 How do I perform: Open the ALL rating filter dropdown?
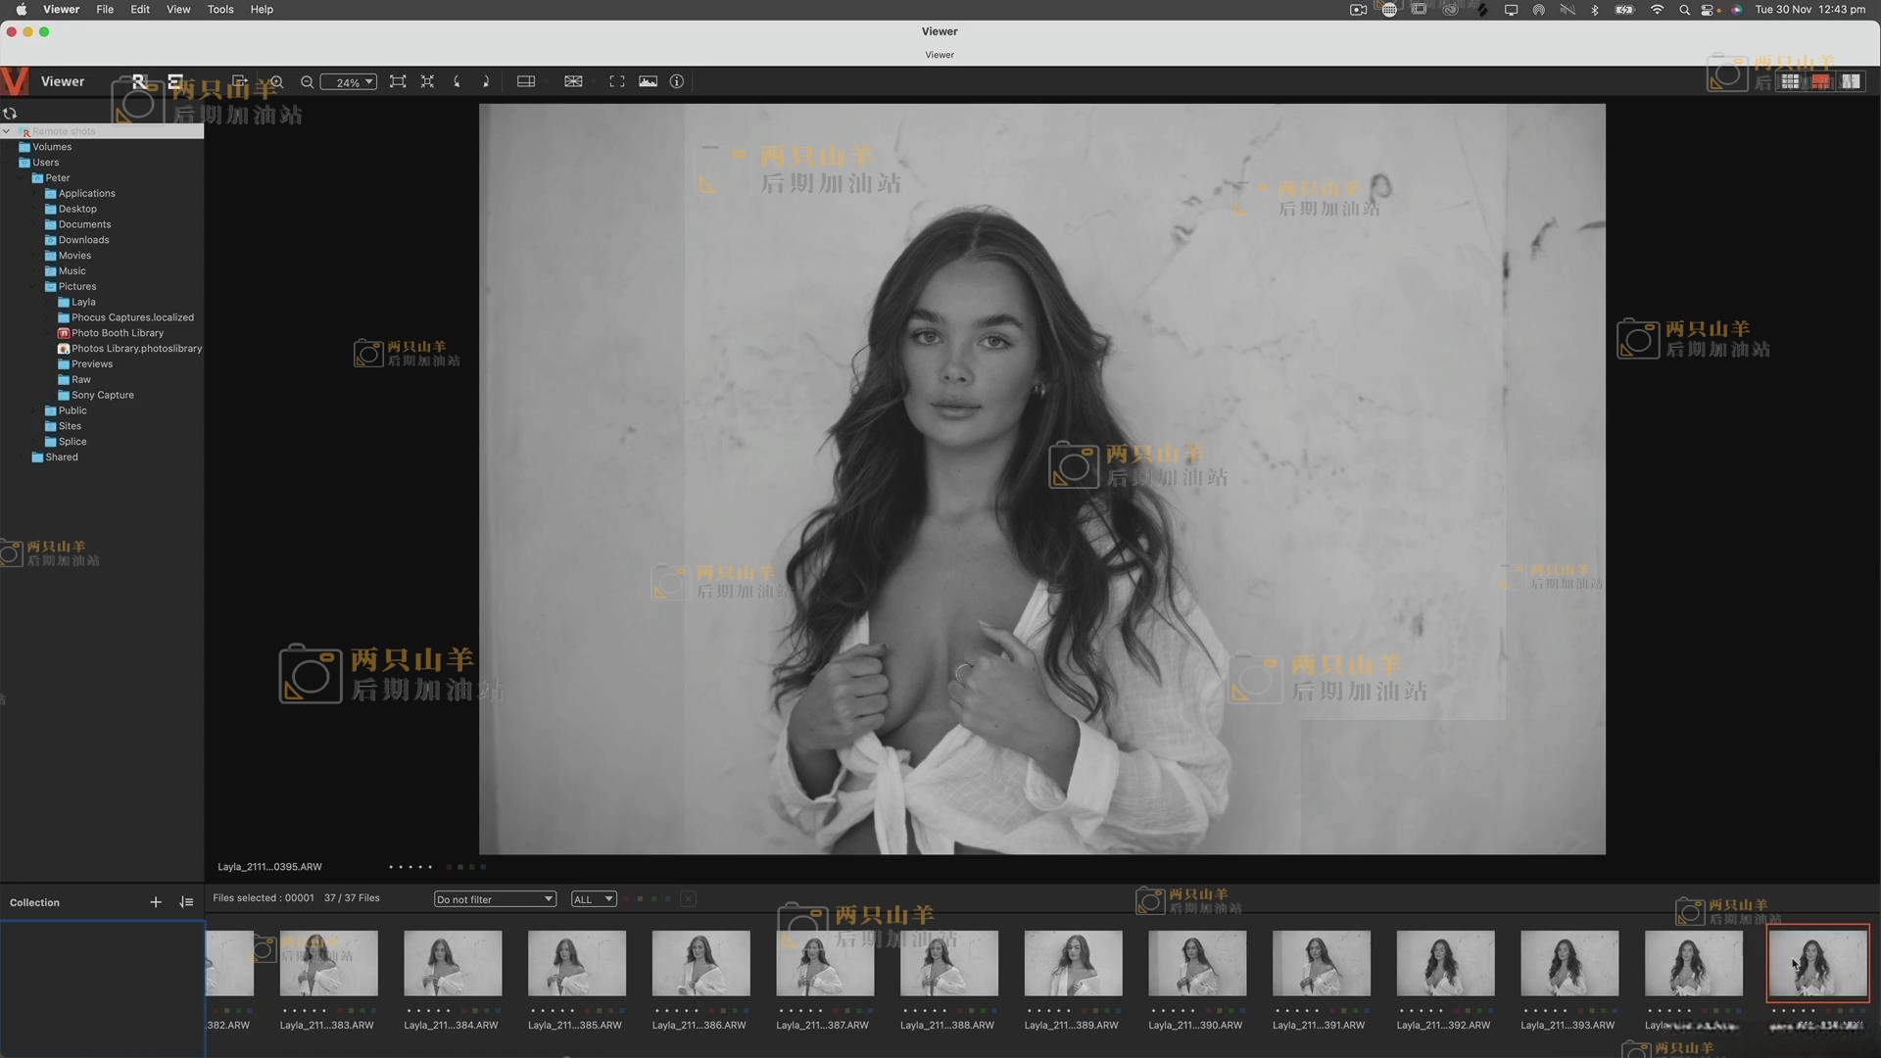coord(594,899)
